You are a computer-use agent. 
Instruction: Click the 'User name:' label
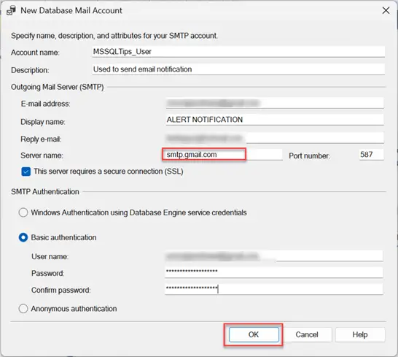50,256
